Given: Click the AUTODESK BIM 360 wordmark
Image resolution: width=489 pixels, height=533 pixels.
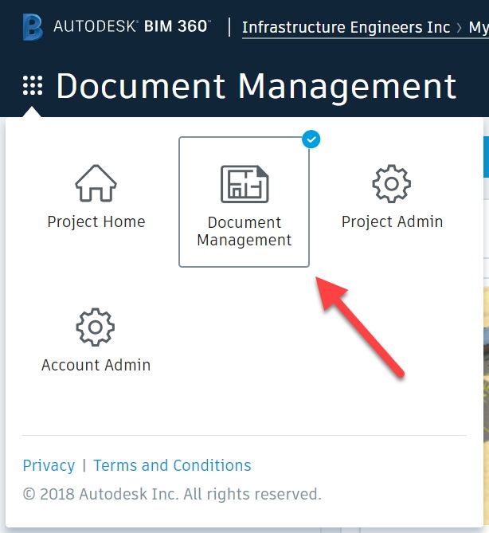Looking at the screenshot, I should (x=132, y=26).
